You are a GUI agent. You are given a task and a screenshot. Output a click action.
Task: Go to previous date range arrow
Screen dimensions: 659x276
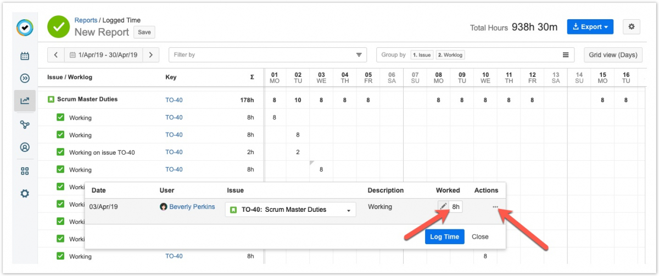56,55
